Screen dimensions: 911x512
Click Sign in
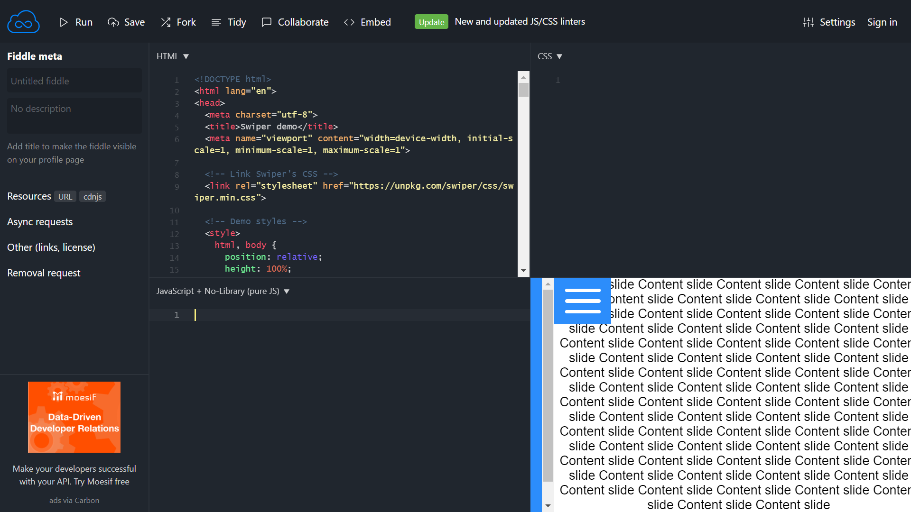[x=882, y=22]
